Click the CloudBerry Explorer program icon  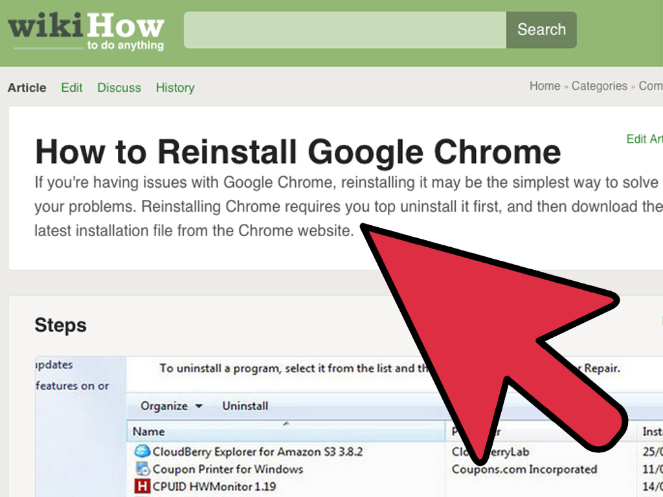pyautogui.click(x=142, y=451)
